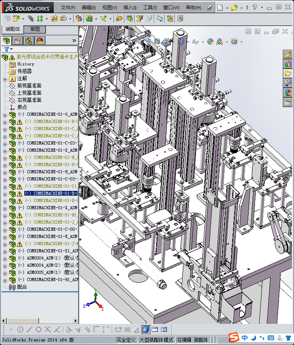Click the New Motion Study gears icon
Screen dimensions: 294x345
tap(119, 18)
